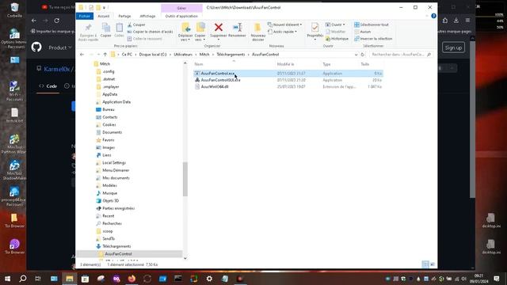Select the AsusFanControlGUI.exe file
507x285 pixels.
click(x=220, y=80)
